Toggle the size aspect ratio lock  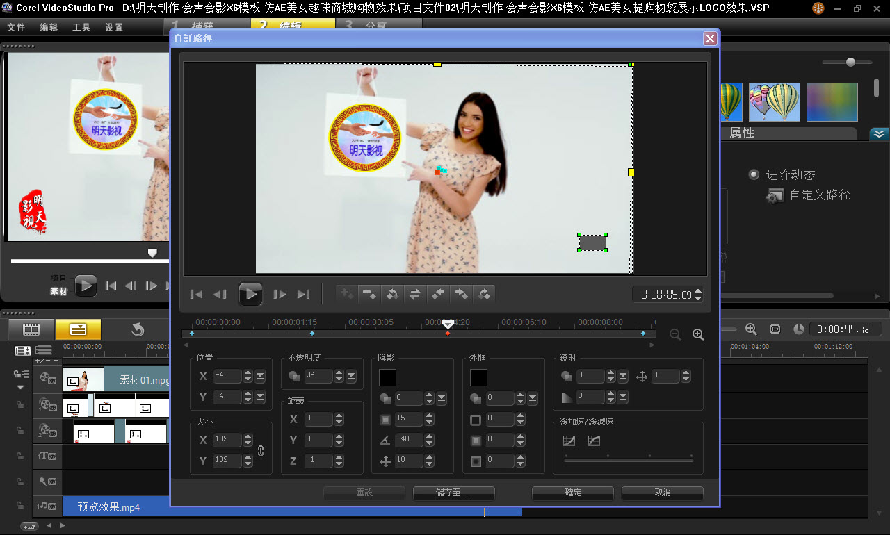(x=261, y=450)
